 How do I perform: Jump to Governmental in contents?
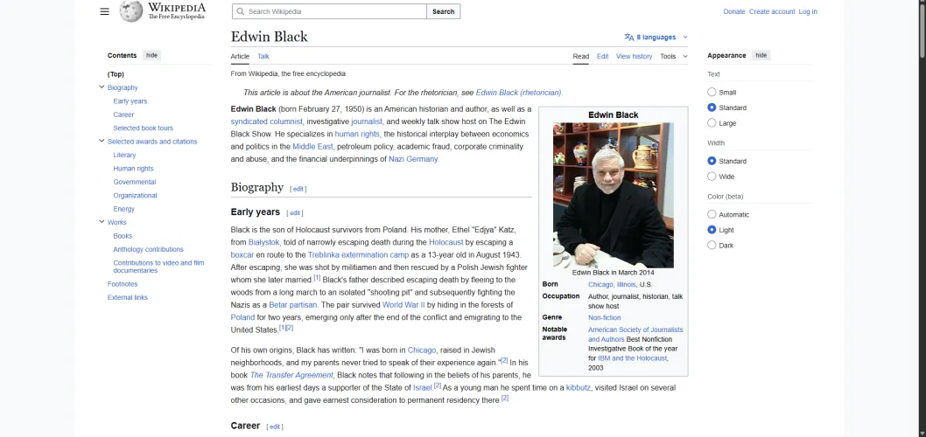pos(135,182)
